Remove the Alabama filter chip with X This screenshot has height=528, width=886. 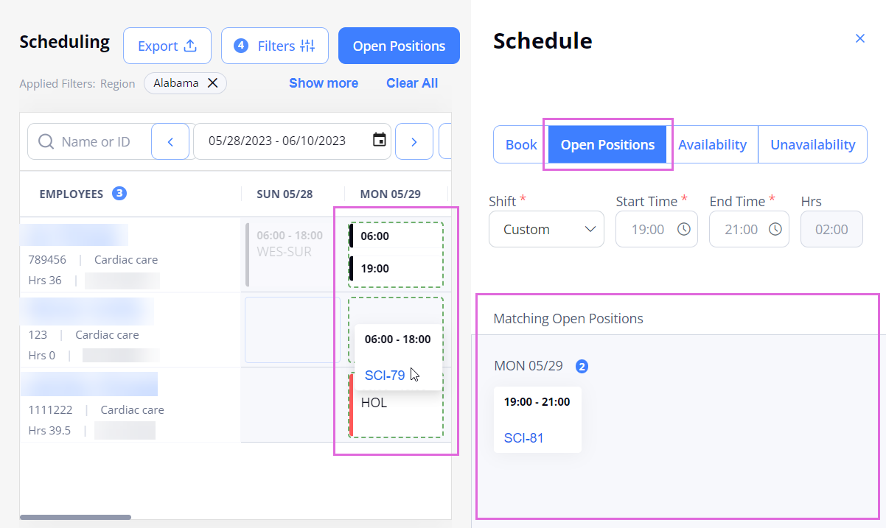pyautogui.click(x=212, y=83)
